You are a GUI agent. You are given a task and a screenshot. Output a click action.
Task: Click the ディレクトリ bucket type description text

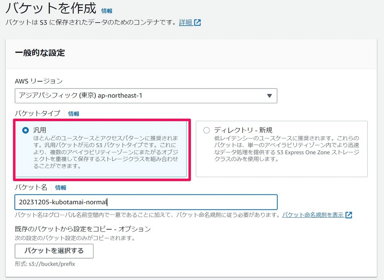tap(287, 149)
